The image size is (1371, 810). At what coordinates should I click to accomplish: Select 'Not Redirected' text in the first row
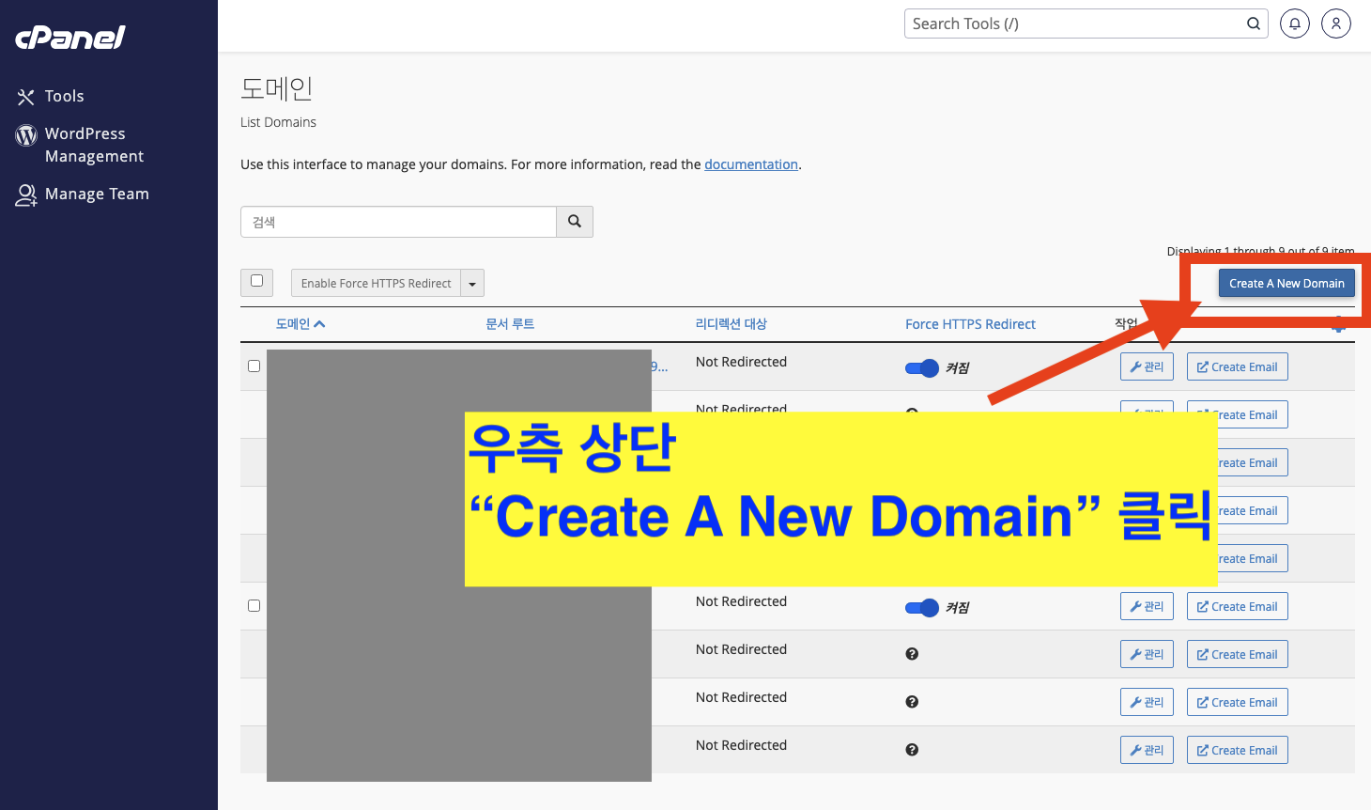pyautogui.click(x=741, y=362)
